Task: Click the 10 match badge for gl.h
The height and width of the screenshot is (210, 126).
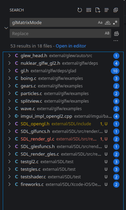Action: 115,71
